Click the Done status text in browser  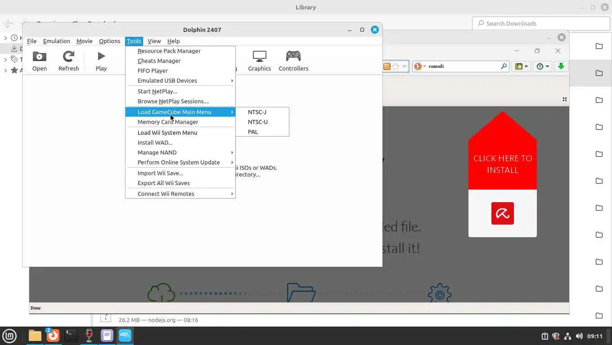tap(36, 308)
